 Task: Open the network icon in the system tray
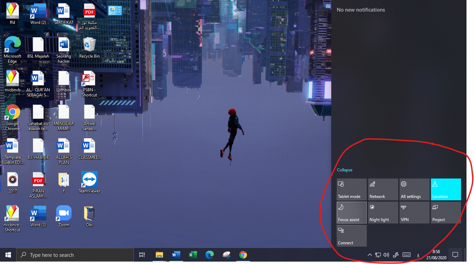pos(378,255)
